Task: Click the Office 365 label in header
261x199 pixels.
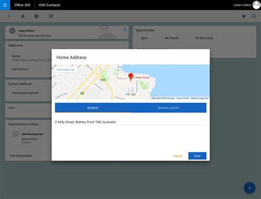Action: (x=22, y=5)
